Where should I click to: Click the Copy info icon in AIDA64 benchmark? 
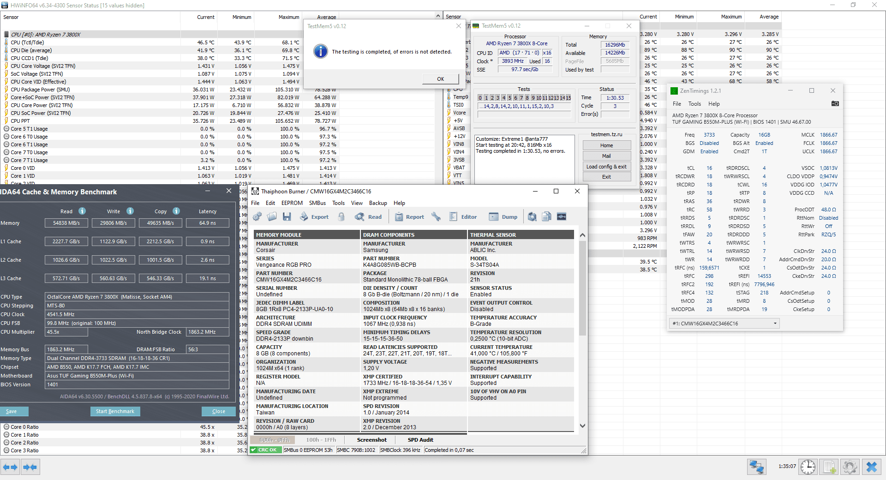176,211
